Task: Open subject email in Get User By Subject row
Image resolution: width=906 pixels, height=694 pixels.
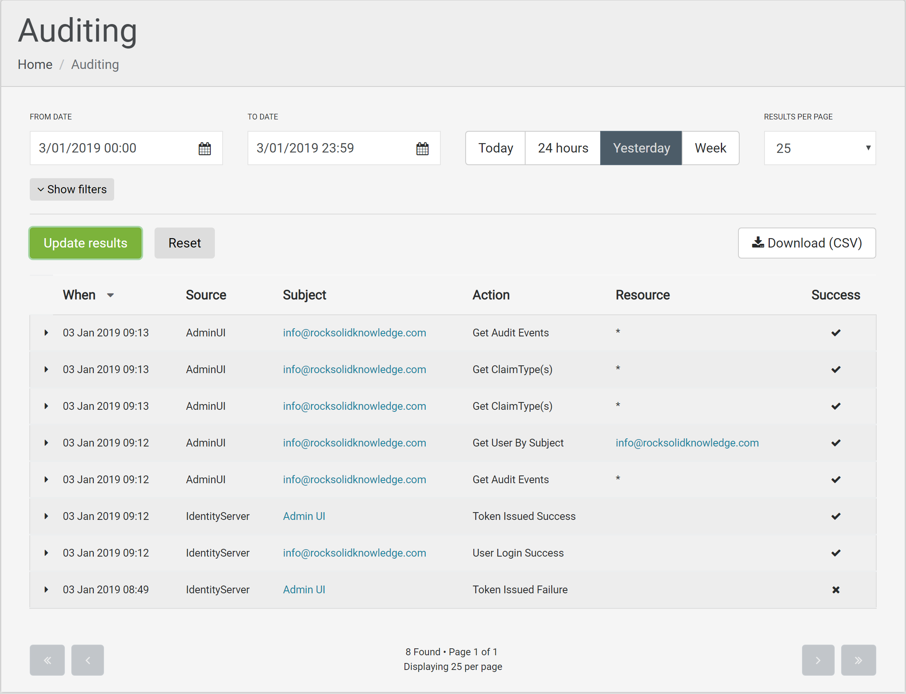Action: click(354, 443)
